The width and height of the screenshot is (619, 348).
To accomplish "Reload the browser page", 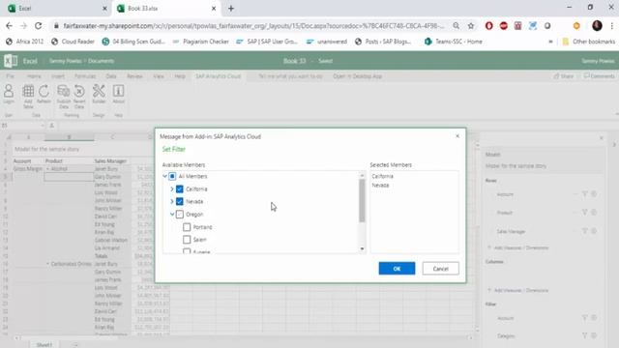I will point(39,26).
